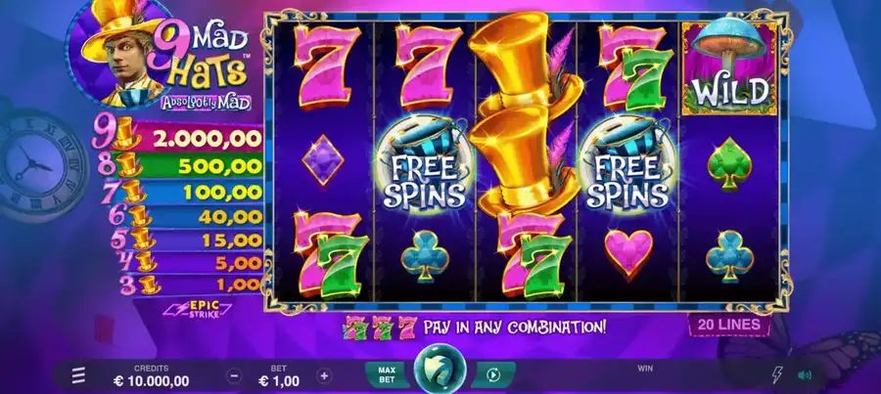The width and height of the screenshot is (881, 394).
Task: Decrease bet with minus button
Action: coord(234,375)
